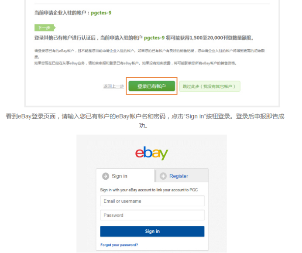Select 跳过此步 (我没有其它帐户) button
This screenshot has width=302, height=253.
(x=209, y=86)
